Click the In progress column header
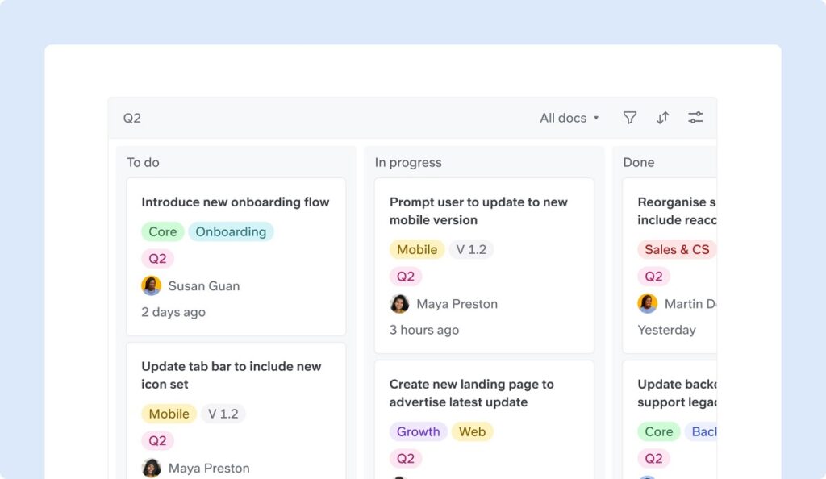This screenshot has height=479, width=826. coord(408,162)
